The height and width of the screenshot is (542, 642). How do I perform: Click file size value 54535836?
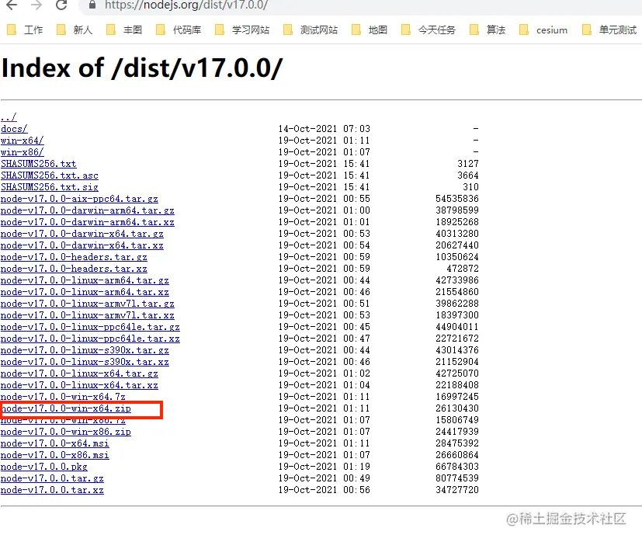click(457, 199)
